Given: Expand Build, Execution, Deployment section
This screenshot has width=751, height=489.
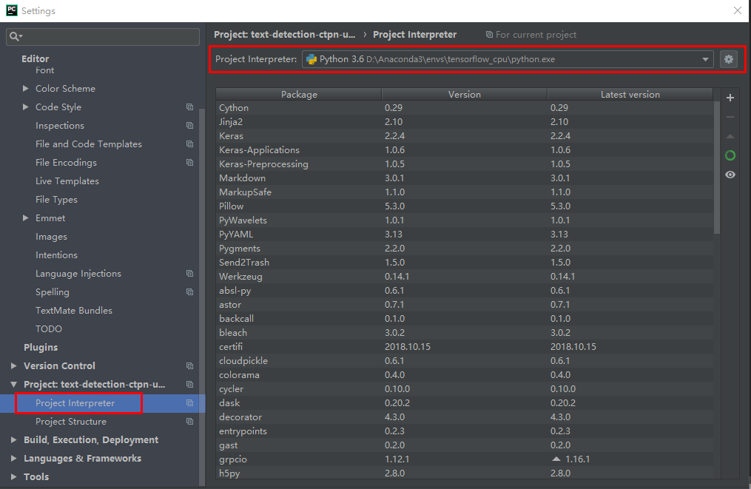Looking at the screenshot, I should (x=14, y=439).
